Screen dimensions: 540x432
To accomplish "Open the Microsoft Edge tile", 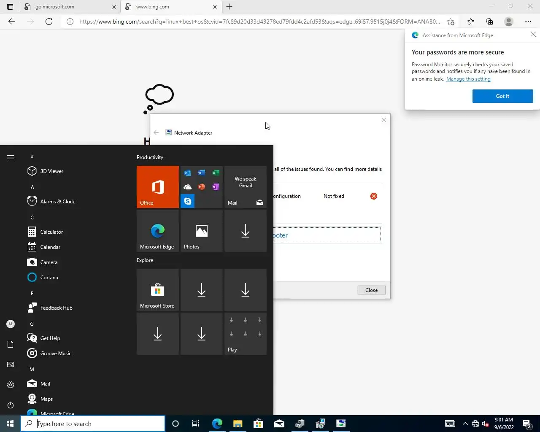I will (x=158, y=231).
